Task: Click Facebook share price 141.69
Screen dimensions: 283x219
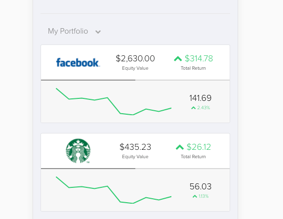Action: click(201, 98)
